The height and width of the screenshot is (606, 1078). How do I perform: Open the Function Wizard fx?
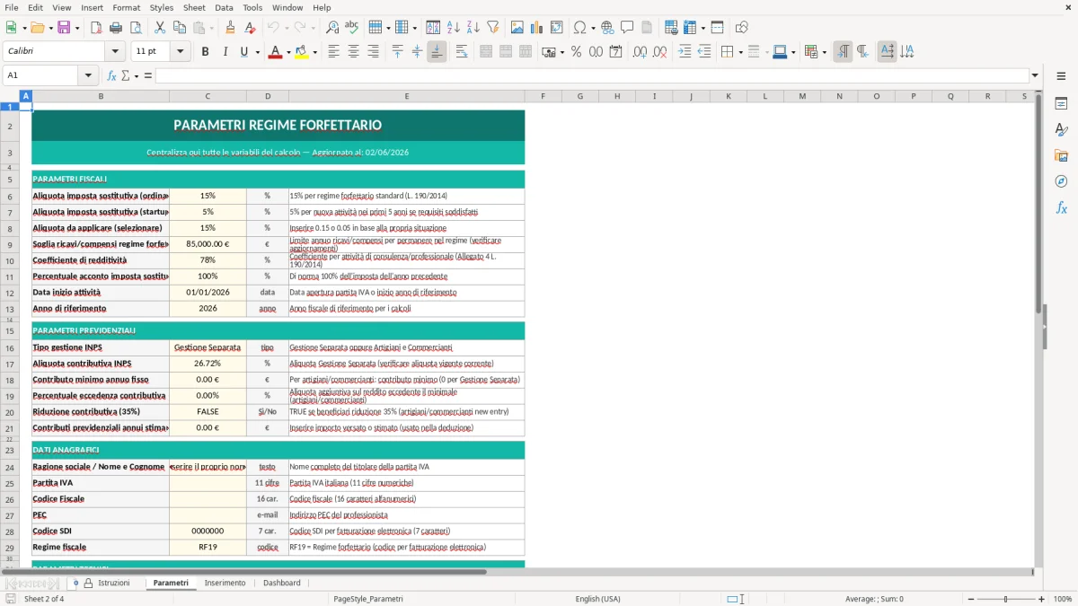click(x=111, y=75)
